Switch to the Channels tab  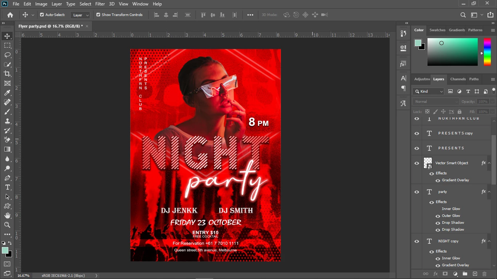458,79
